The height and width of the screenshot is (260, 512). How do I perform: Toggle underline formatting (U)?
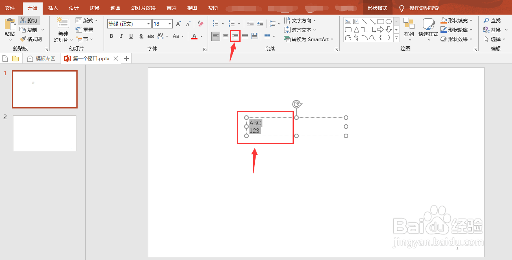pyautogui.click(x=131, y=36)
